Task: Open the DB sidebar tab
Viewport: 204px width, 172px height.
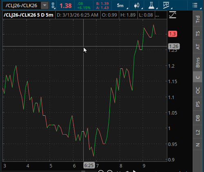Action: tap(197, 118)
